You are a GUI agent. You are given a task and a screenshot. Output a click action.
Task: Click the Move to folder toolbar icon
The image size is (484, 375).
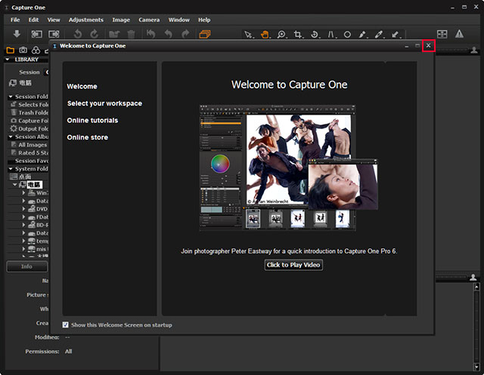tap(114, 34)
